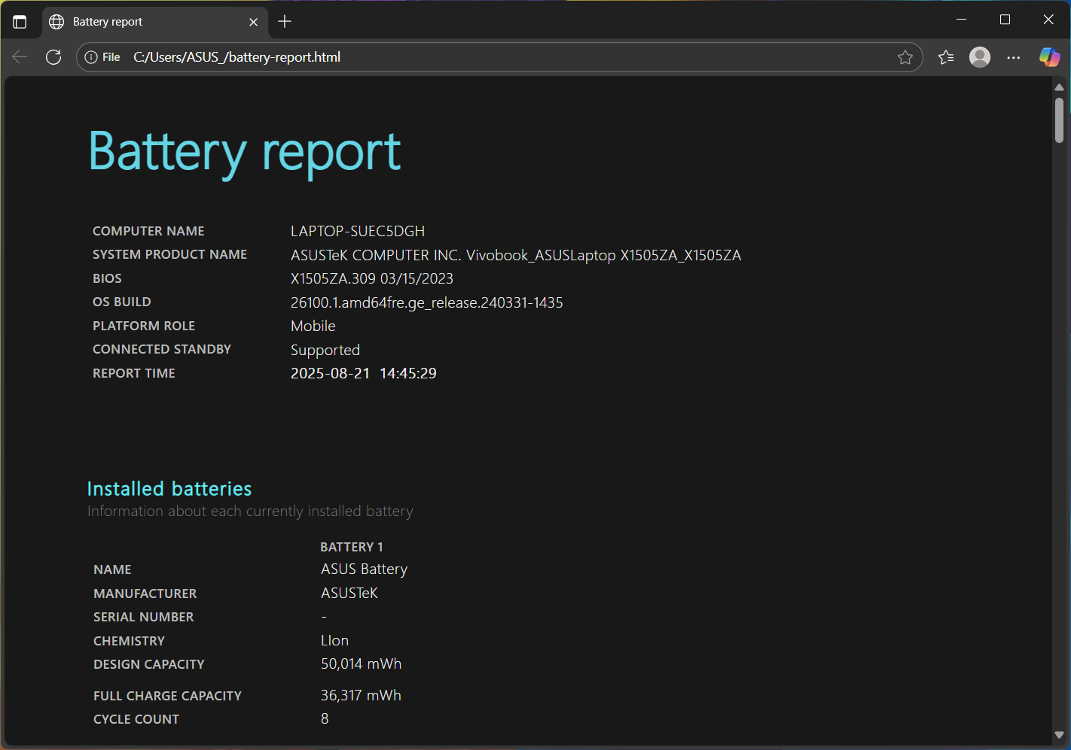Screen dimensions: 1071x750
Task: Open the Favorites list icon
Action: pos(946,57)
